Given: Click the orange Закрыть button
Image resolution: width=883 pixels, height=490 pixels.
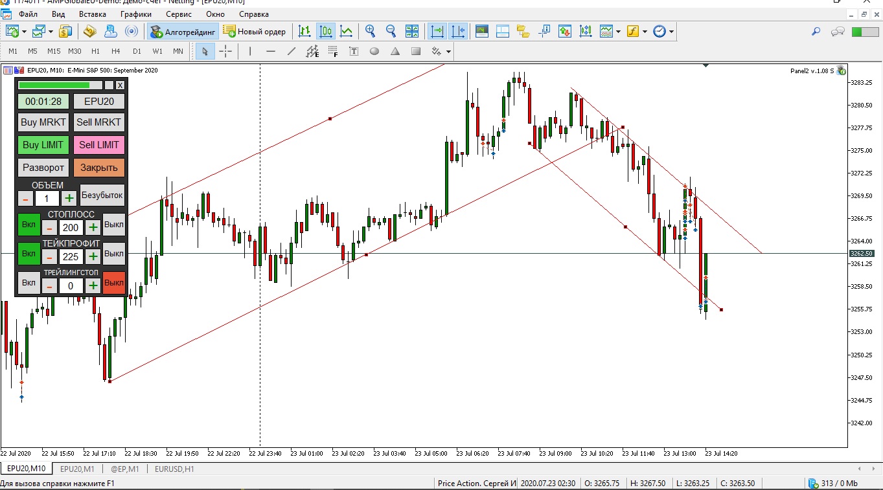Looking at the screenshot, I should pos(99,168).
